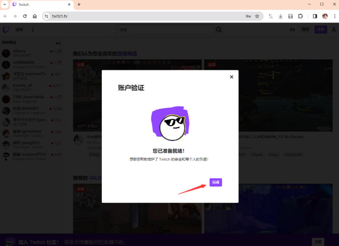The image size is (339, 246).
Task: Open the Chrome profile avatar
Action: point(325,16)
